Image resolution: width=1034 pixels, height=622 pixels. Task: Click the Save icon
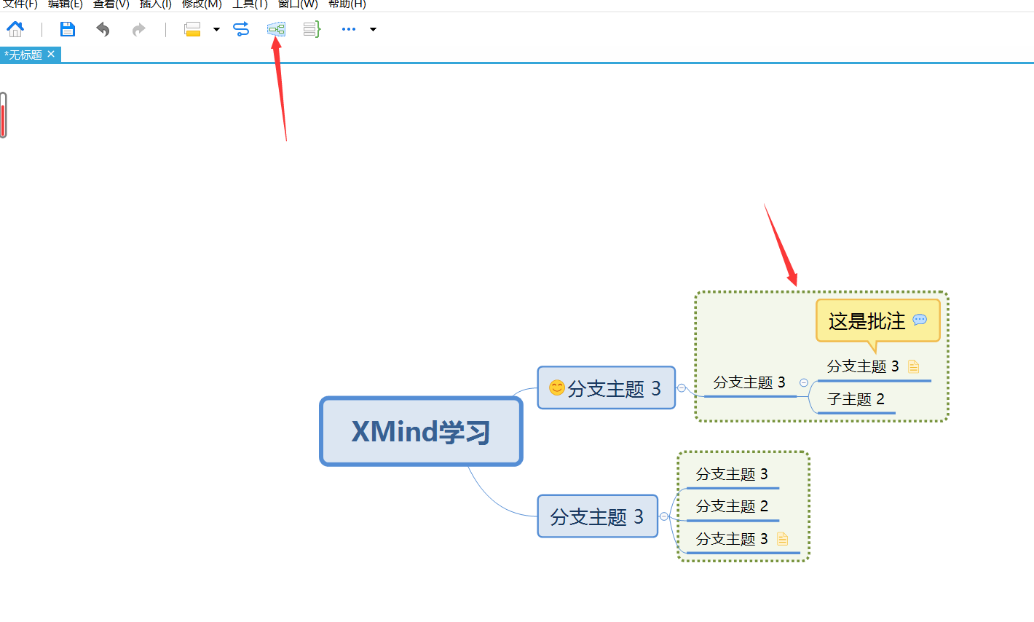tap(67, 29)
